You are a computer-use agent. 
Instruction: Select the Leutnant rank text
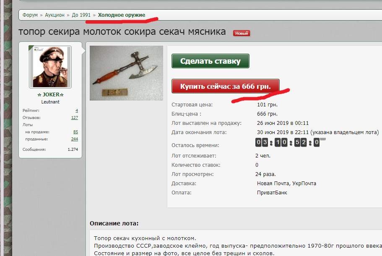[x=50, y=102]
